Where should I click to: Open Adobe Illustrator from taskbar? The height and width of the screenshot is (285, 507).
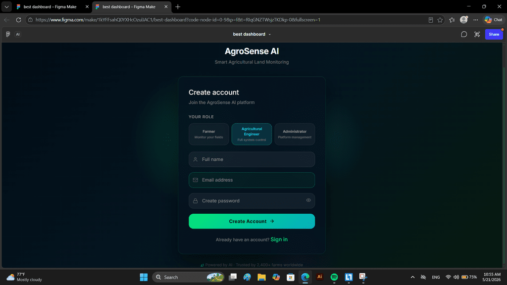click(319, 277)
